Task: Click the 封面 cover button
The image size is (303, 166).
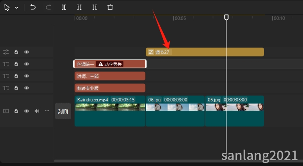Action: coord(63,111)
